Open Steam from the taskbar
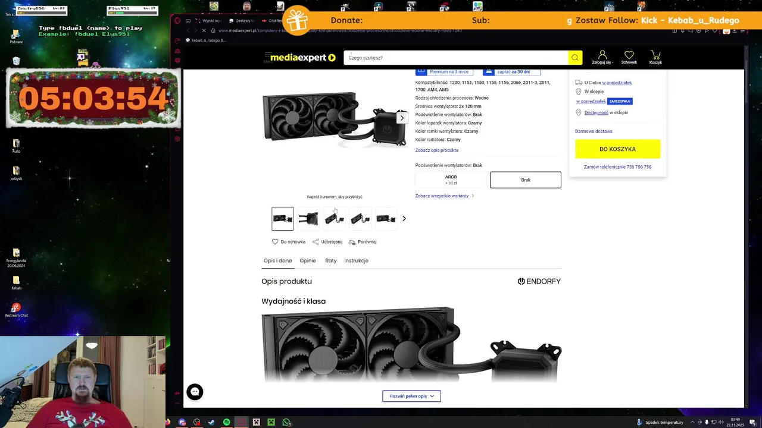The width and height of the screenshot is (762, 428). coord(211,422)
